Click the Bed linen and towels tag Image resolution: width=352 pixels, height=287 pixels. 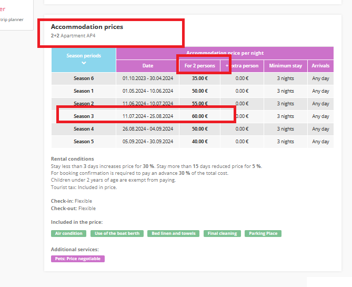point(173,233)
